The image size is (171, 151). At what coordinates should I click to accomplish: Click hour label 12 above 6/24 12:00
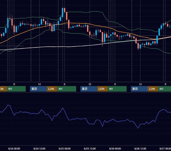39,84
